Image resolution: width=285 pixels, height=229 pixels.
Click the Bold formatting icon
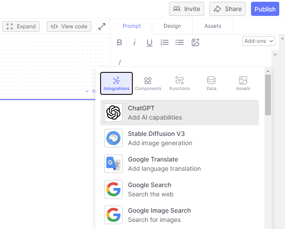click(x=120, y=42)
